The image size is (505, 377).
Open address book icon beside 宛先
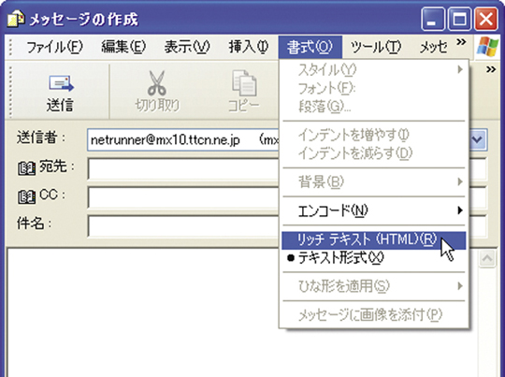26,168
